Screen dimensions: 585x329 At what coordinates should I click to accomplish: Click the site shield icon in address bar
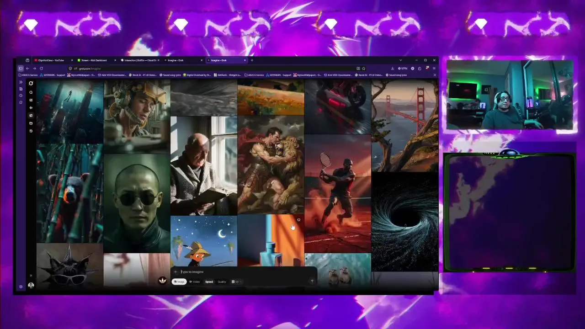pyautogui.click(x=70, y=69)
